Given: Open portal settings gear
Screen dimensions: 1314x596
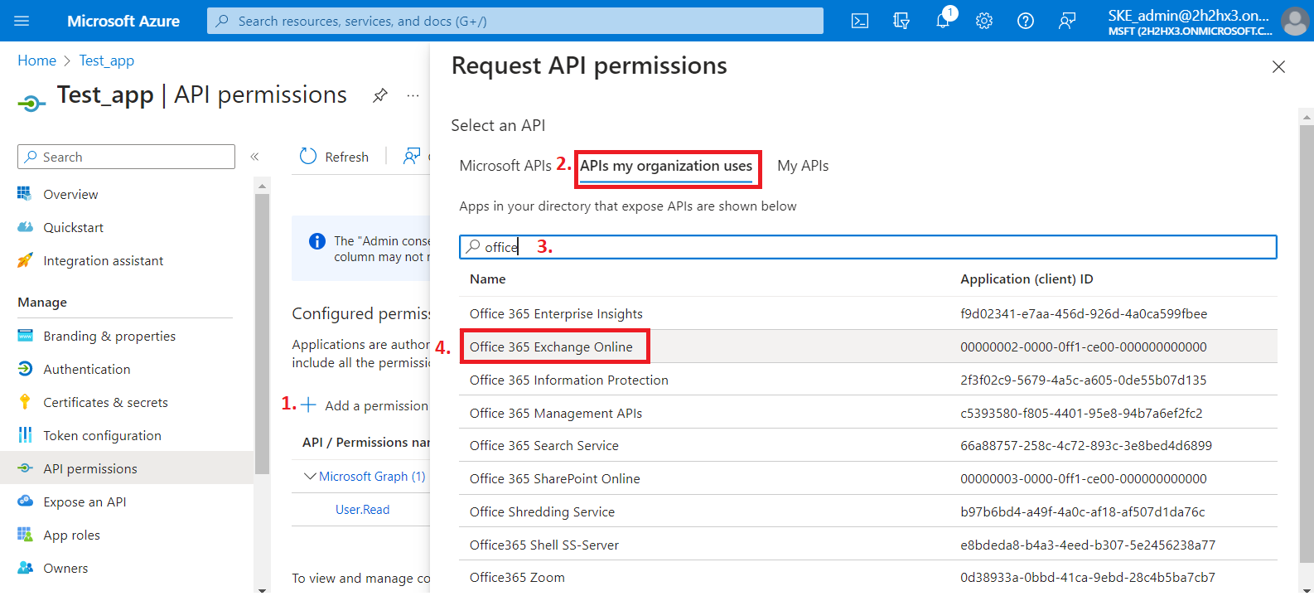Looking at the screenshot, I should 984,21.
